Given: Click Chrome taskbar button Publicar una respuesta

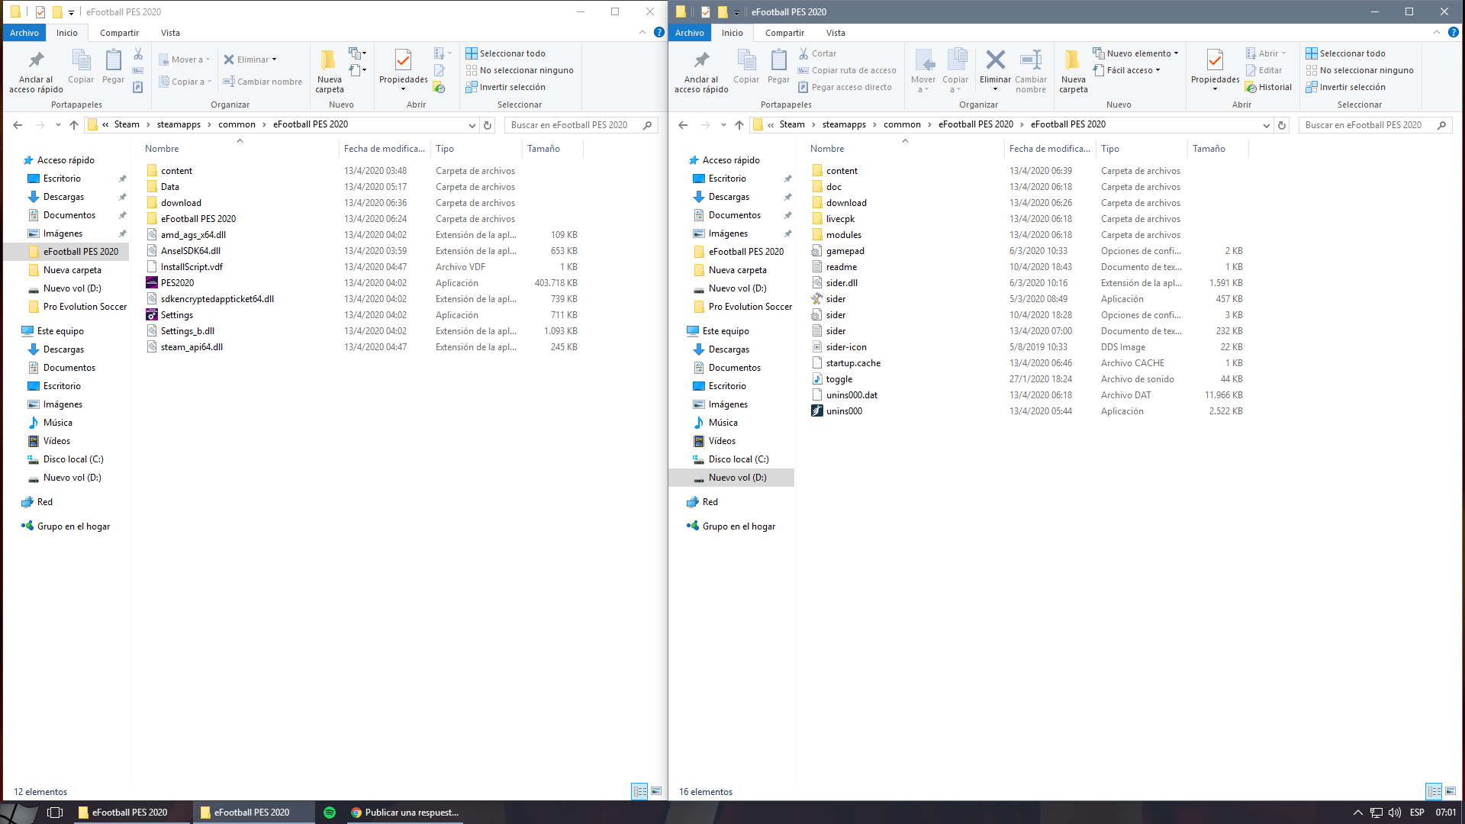Looking at the screenshot, I should pos(405,813).
